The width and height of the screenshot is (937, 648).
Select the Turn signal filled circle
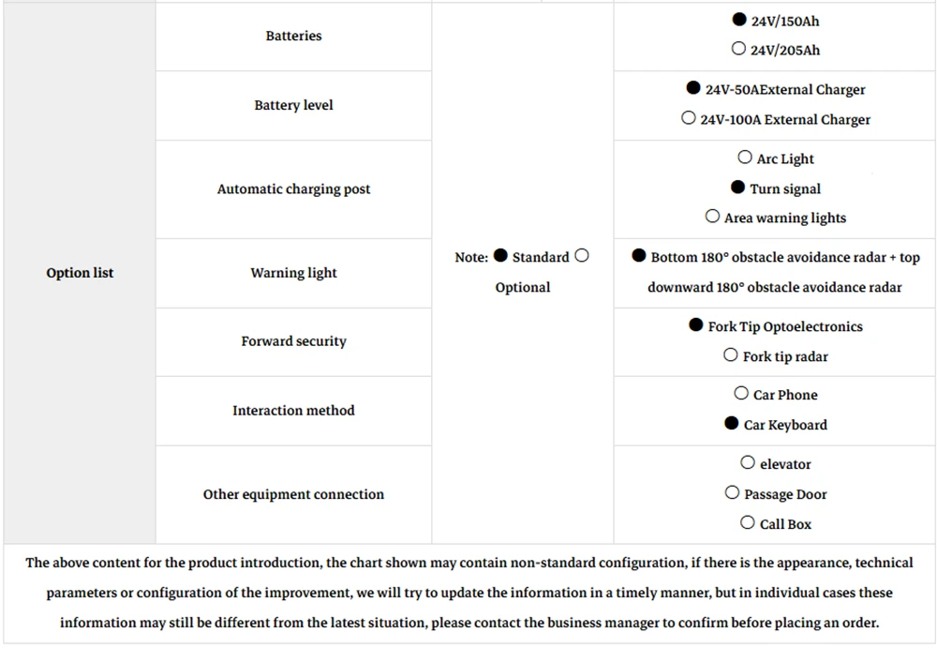pos(738,188)
